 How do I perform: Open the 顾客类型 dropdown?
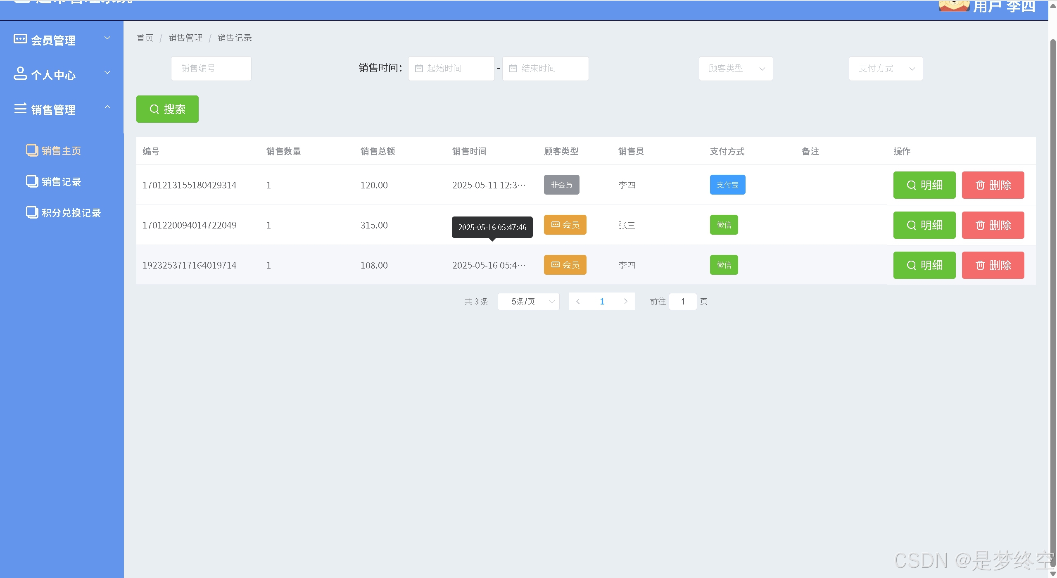tap(736, 68)
